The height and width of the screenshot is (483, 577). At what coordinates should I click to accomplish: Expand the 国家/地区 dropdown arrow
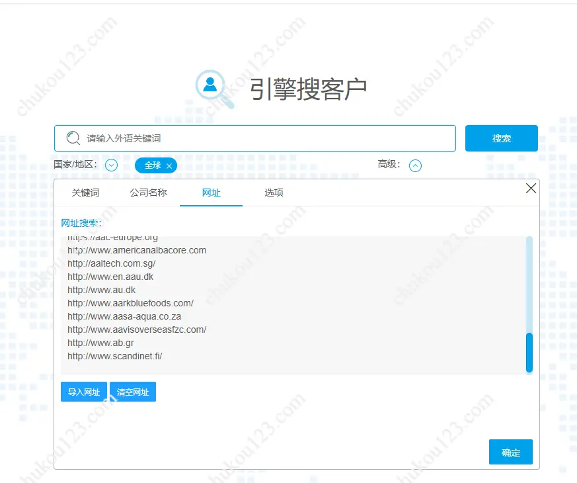[111, 165]
